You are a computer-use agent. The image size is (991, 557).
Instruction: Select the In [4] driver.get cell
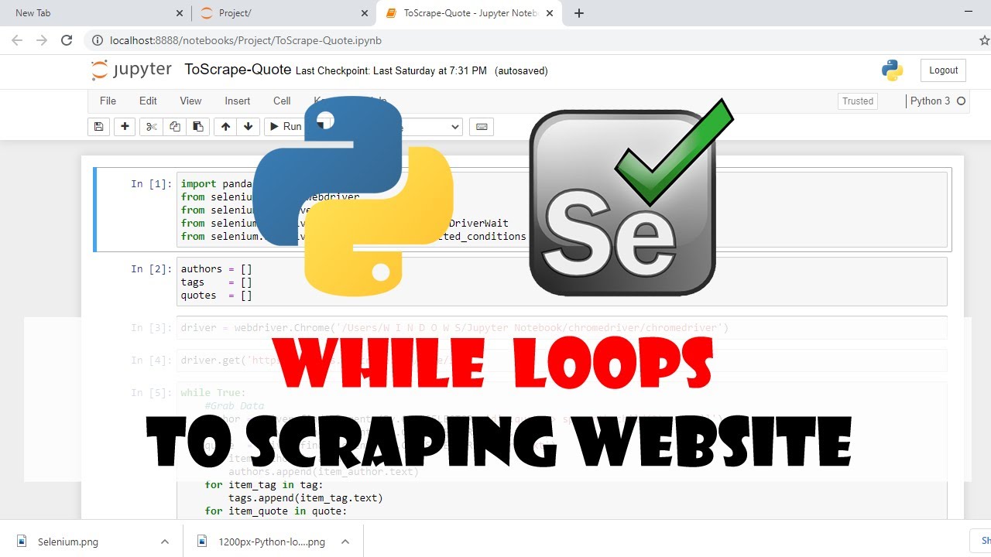coord(562,360)
